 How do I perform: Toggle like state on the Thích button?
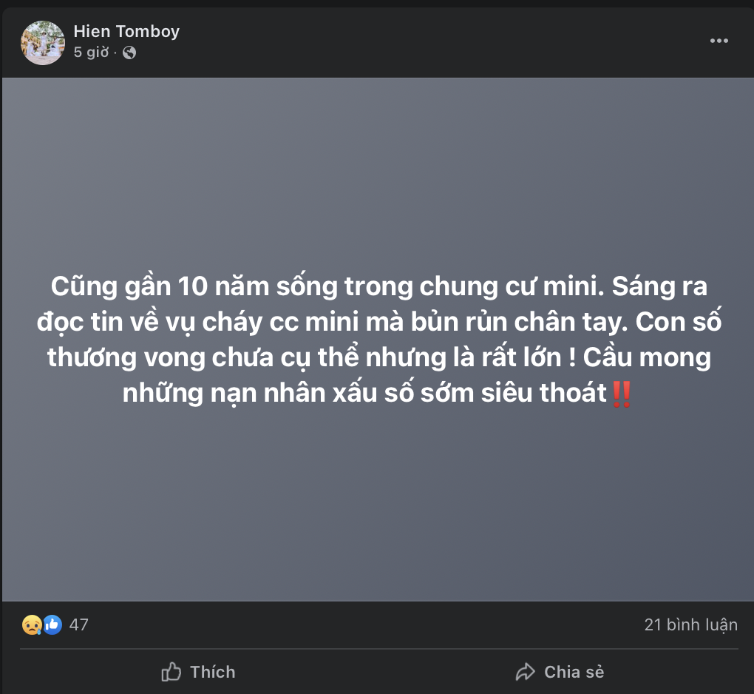point(197,672)
